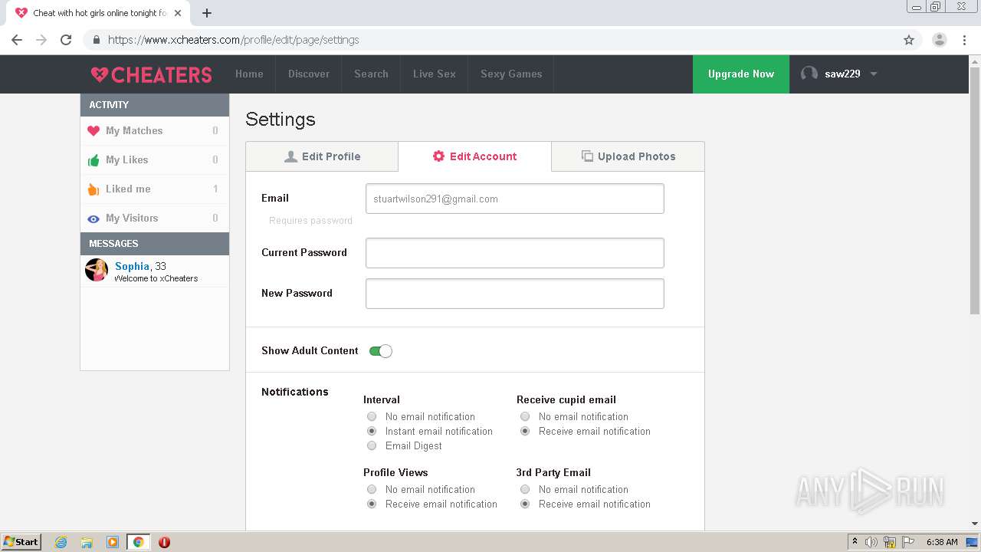Expand the saw229 account dropdown arrow
Screen dimensions: 981x552
tap(874, 74)
